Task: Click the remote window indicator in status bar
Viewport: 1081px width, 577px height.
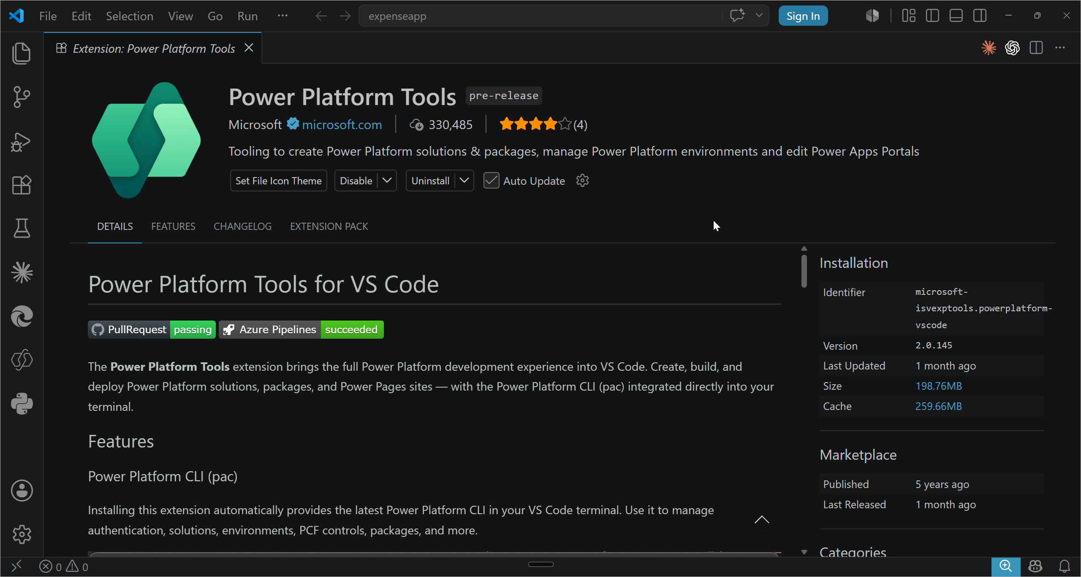Action: click(x=16, y=566)
